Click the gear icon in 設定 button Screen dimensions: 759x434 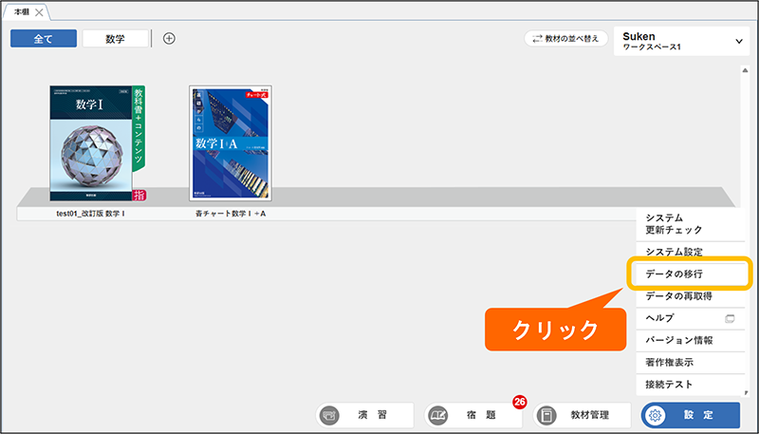[x=660, y=416]
